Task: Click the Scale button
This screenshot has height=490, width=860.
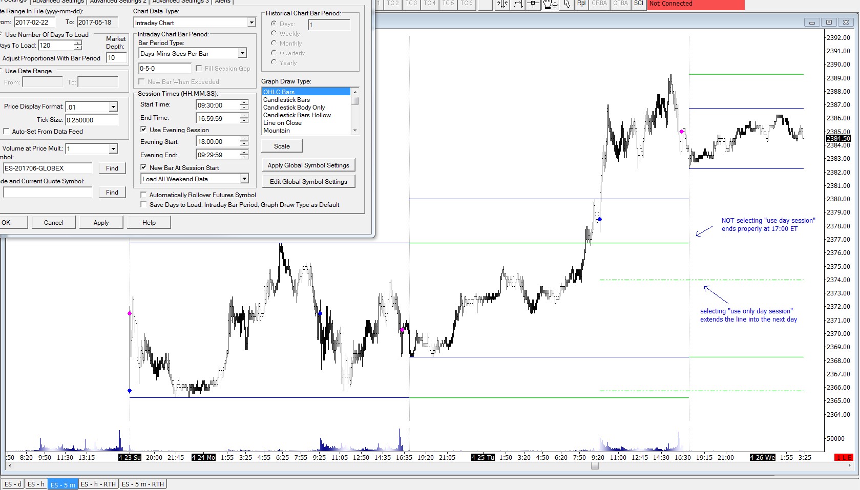Action: (x=282, y=146)
